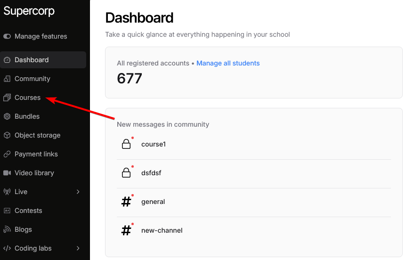Click the Dashboard gauge icon in sidebar
The width and height of the screenshot is (407, 260).
click(7, 60)
